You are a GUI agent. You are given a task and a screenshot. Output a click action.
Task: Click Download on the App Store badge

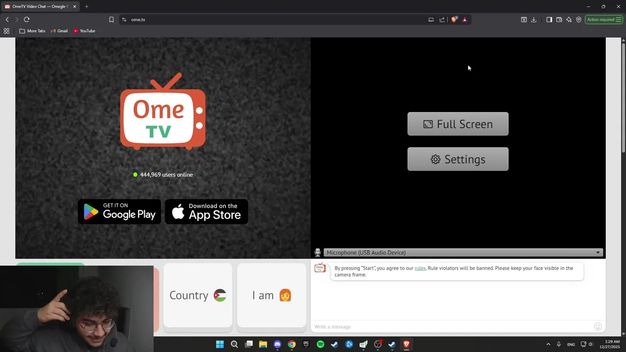pyautogui.click(x=206, y=212)
